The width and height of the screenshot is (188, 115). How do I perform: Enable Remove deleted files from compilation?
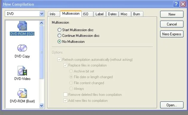(x=65, y=95)
